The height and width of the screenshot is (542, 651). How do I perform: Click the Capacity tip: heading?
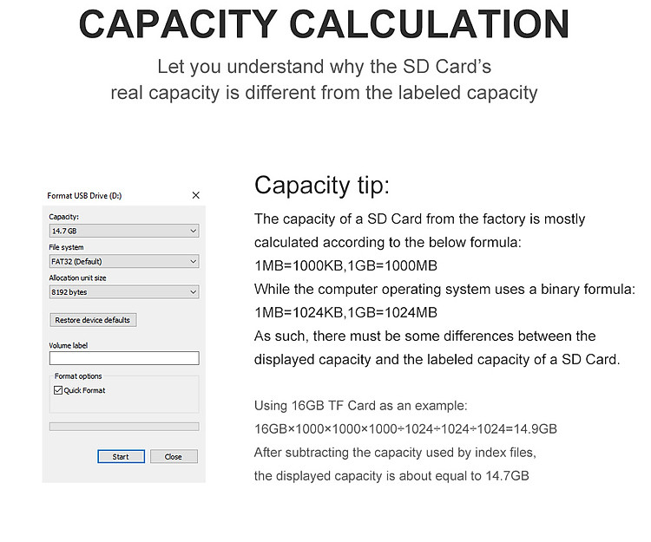pos(322,186)
